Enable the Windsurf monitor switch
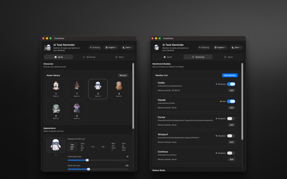 point(231,136)
